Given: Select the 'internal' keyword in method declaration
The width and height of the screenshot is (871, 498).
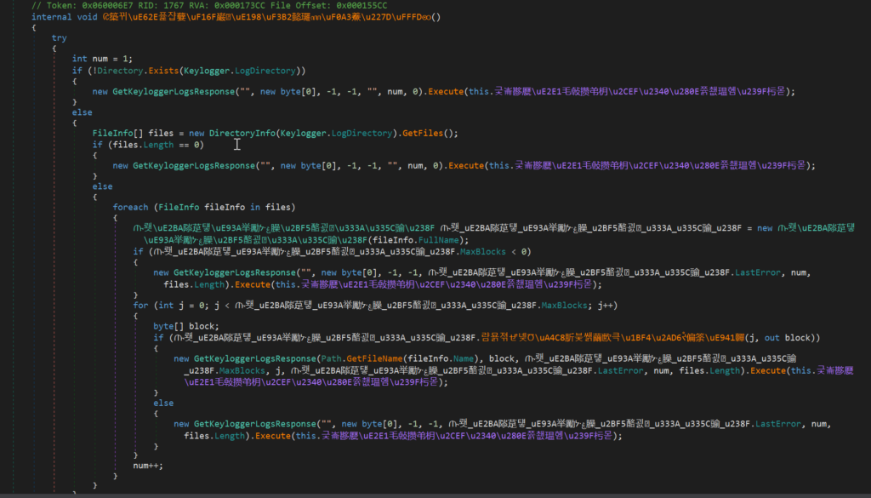Looking at the screenshot, I should (x=52, y=17).
